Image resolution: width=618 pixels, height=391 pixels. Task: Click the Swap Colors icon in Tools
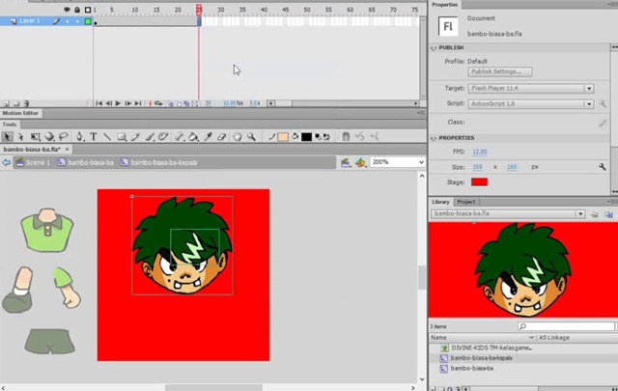(326, 137)
